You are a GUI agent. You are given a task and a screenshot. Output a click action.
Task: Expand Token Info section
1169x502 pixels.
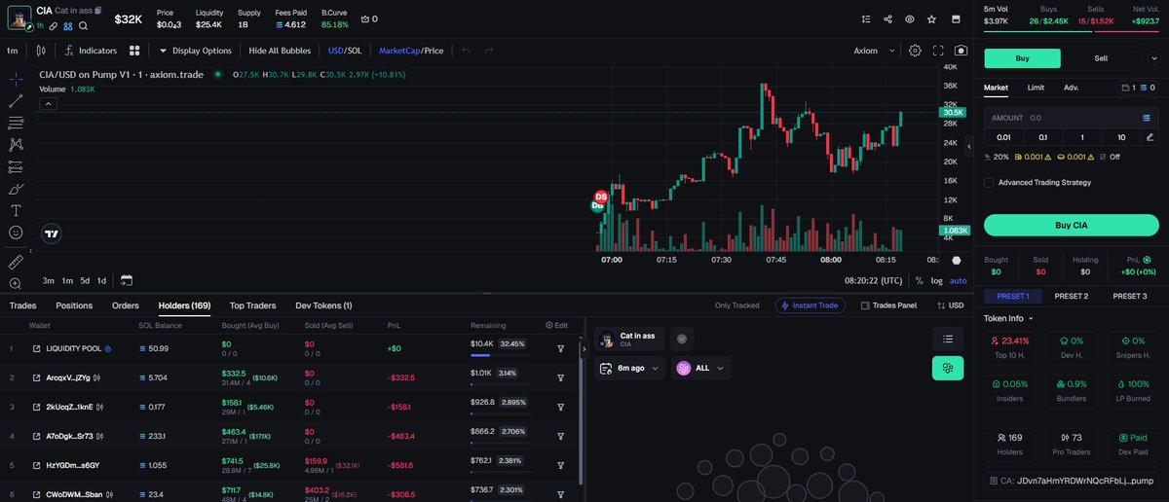tap(1008, 318)
